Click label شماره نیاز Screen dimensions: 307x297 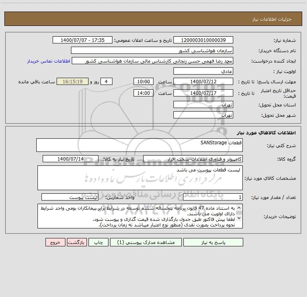pyautogui.click(x=285, y=40)
